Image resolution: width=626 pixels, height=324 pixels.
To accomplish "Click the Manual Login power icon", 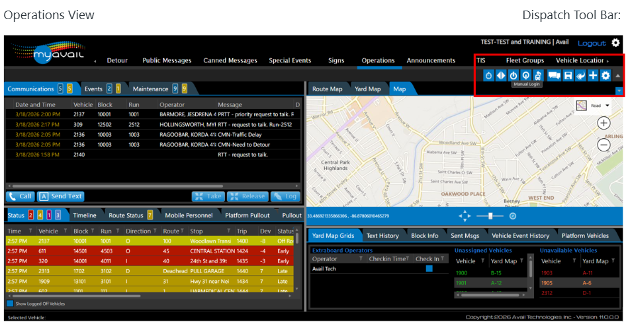I will tap(514, 75).
